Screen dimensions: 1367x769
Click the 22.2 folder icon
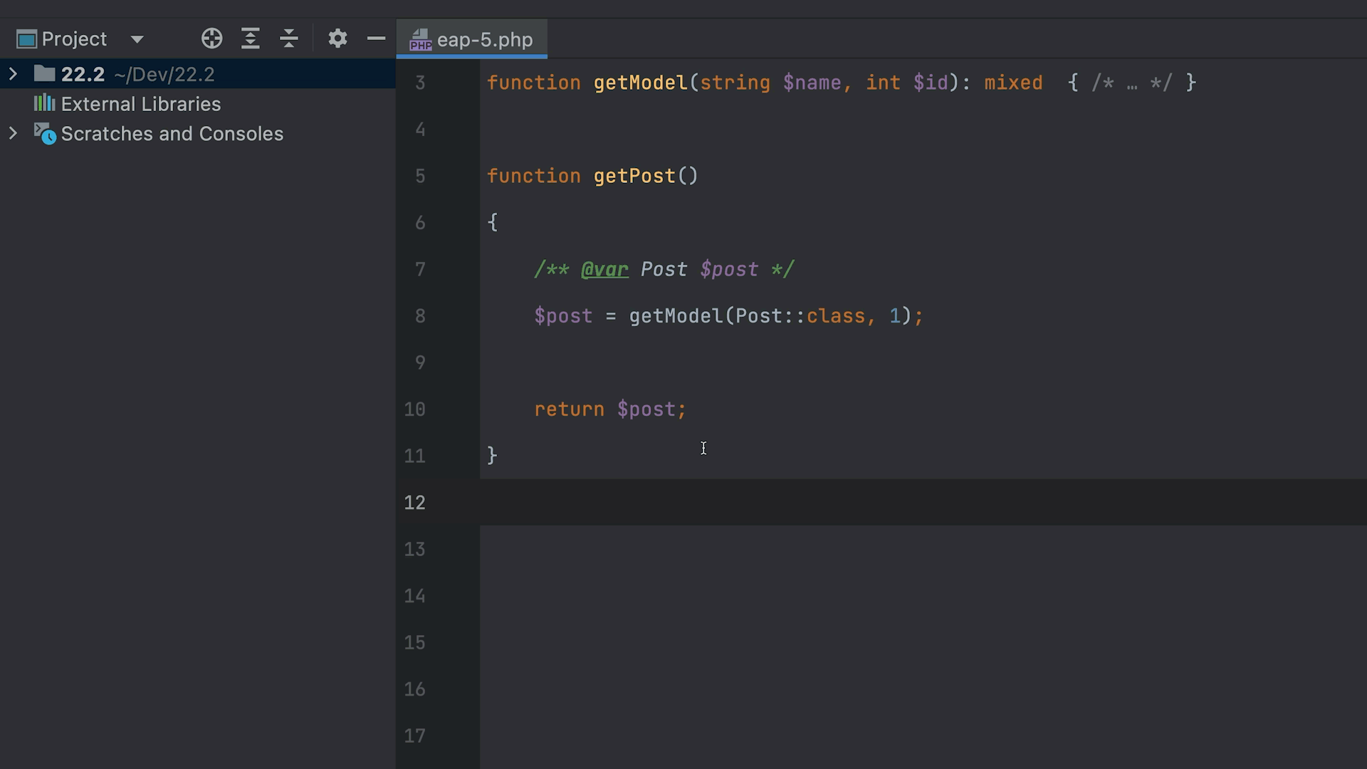click(44, 73)
